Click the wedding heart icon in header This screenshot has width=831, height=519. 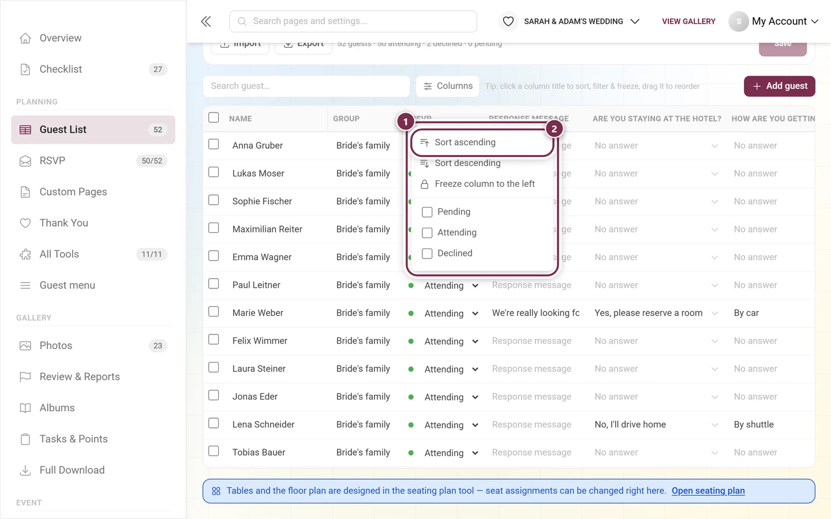point(508,21)
